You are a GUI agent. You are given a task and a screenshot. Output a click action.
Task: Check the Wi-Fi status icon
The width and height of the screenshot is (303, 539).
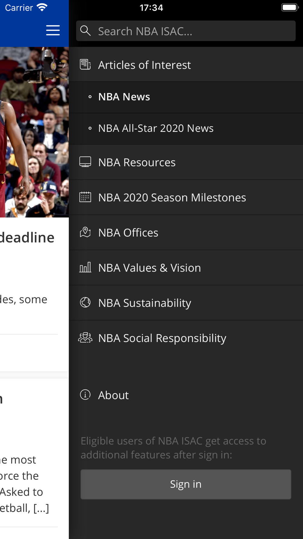[x=42, y=7]
